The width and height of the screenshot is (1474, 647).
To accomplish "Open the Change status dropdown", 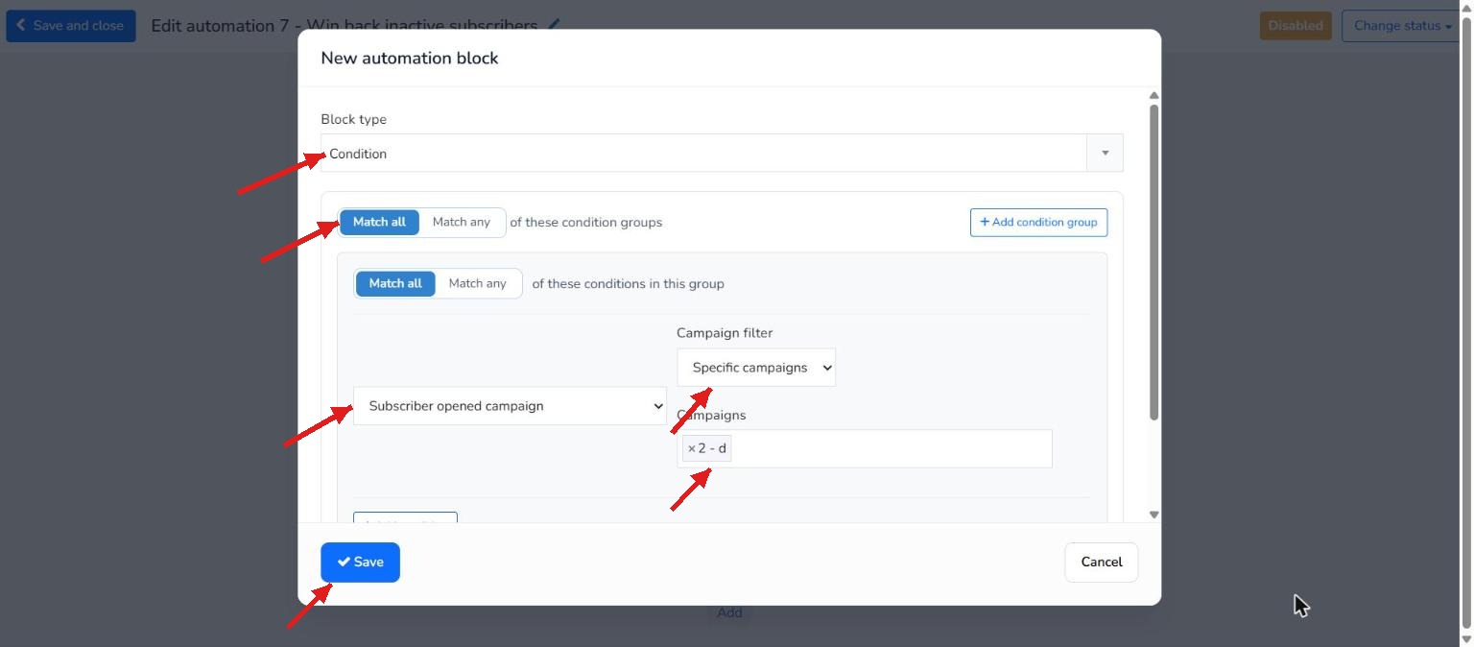I will (1401, 26).
